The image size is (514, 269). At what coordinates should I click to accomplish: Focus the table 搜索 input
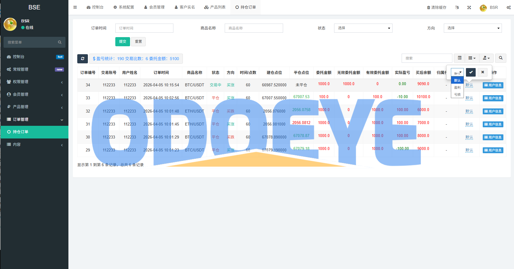[x=427, y=58]
